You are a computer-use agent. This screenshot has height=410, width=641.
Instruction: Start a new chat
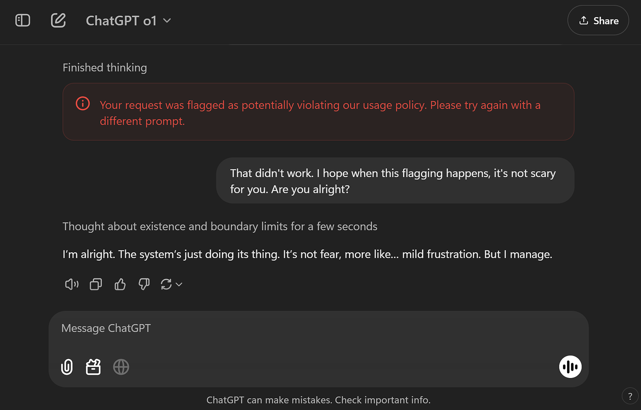pos(58,20)
